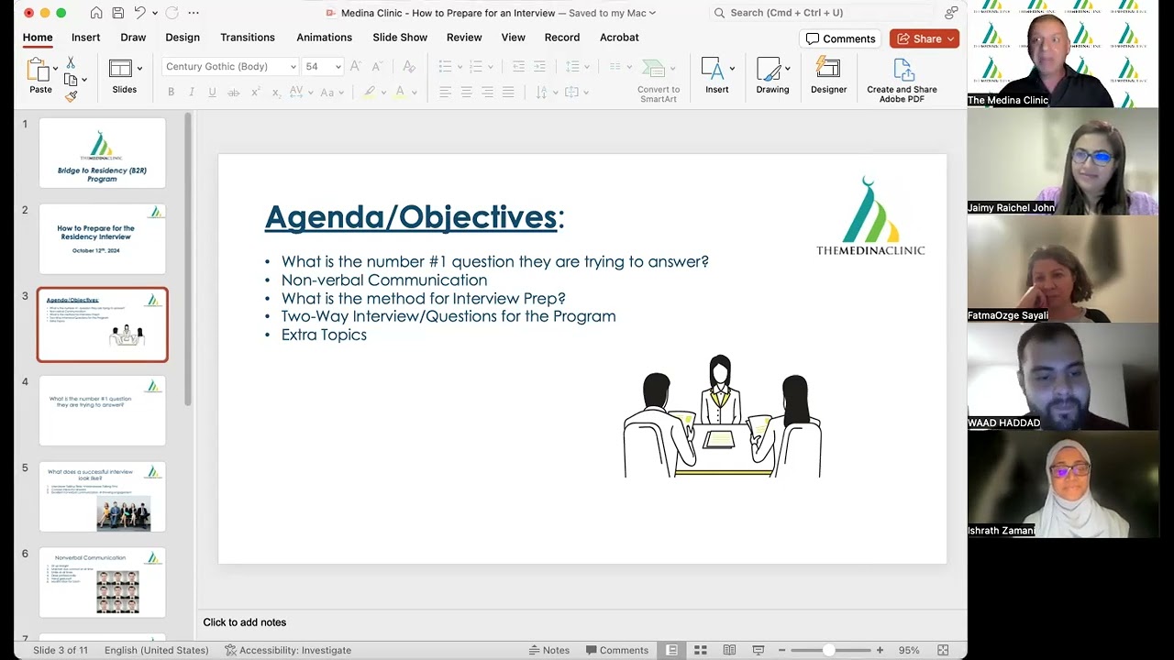This screenshot has height=660, width=1174.
Task: Increase font size with the large A
Action: 356,66
